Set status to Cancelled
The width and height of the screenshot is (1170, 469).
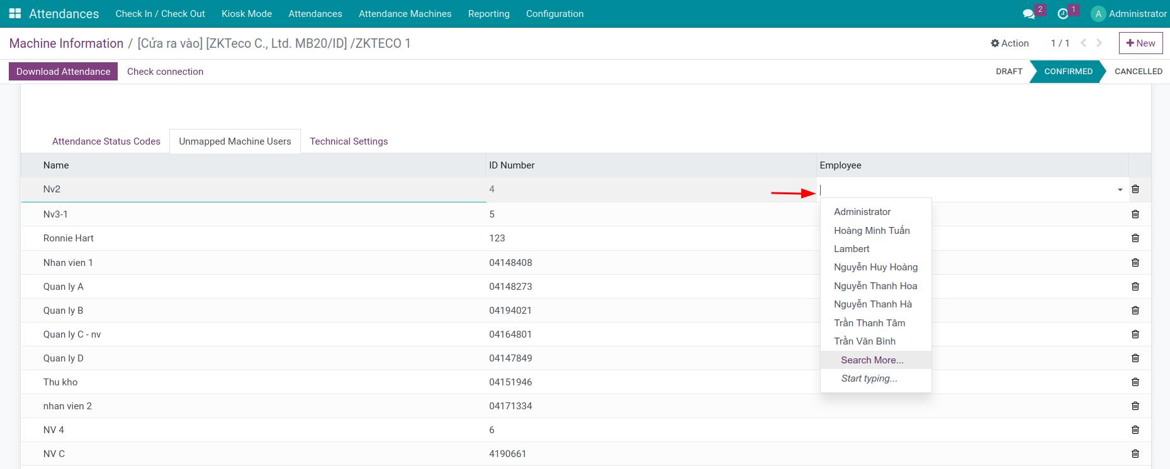click(1138, 72)
